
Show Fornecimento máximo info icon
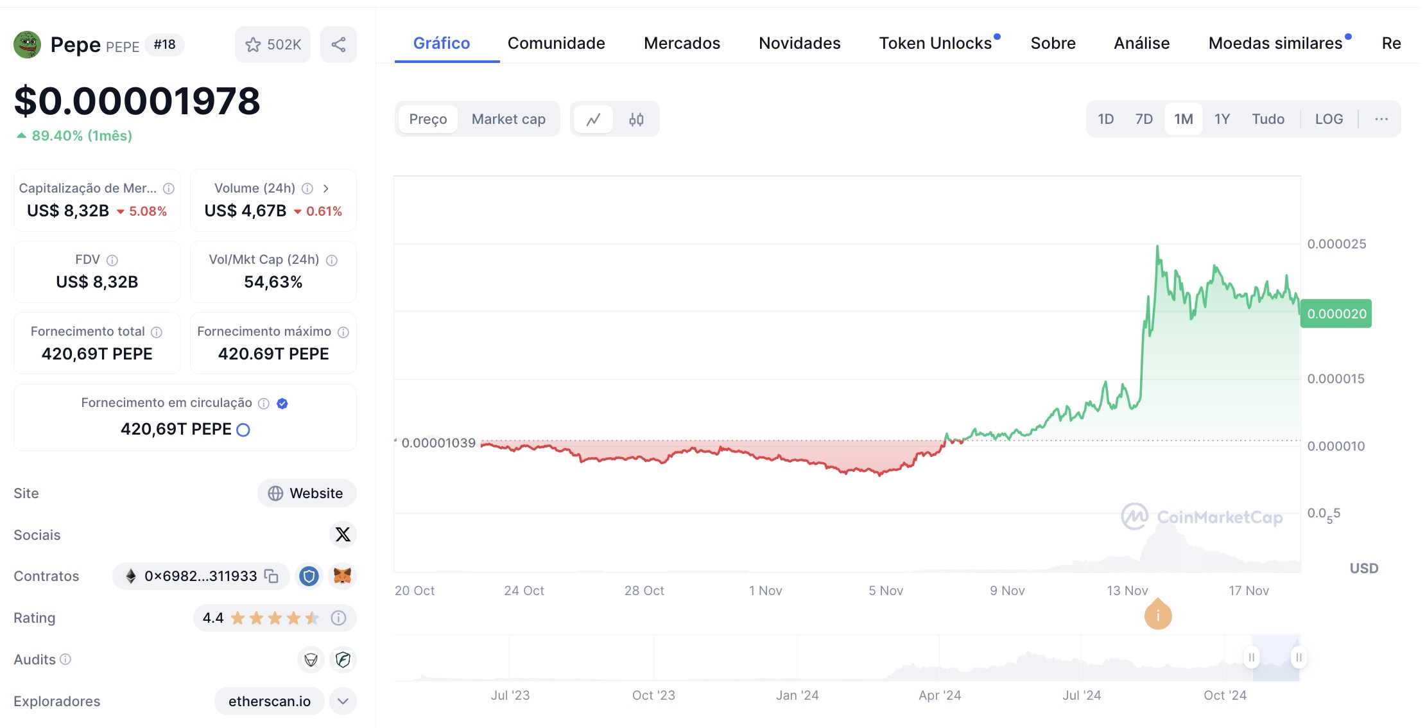point(343,332)
